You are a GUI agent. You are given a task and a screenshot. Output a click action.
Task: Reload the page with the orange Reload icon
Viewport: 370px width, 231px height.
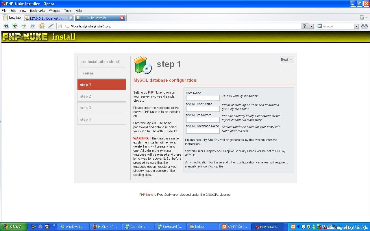(x=42, y=26)
